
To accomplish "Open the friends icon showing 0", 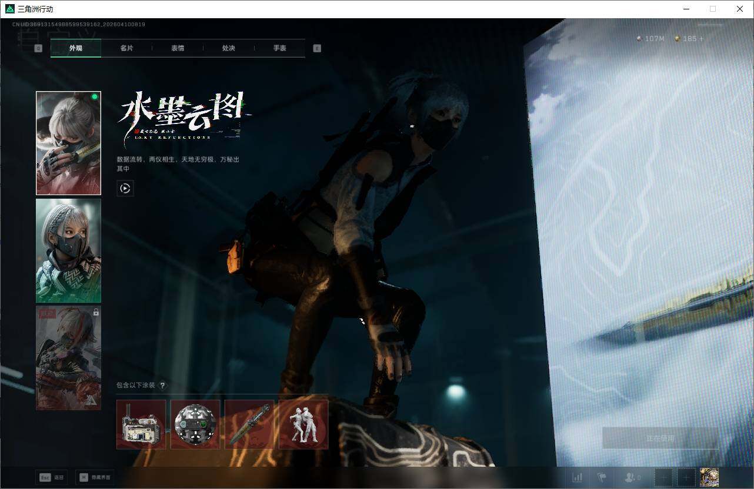I will tap(633, 477).
